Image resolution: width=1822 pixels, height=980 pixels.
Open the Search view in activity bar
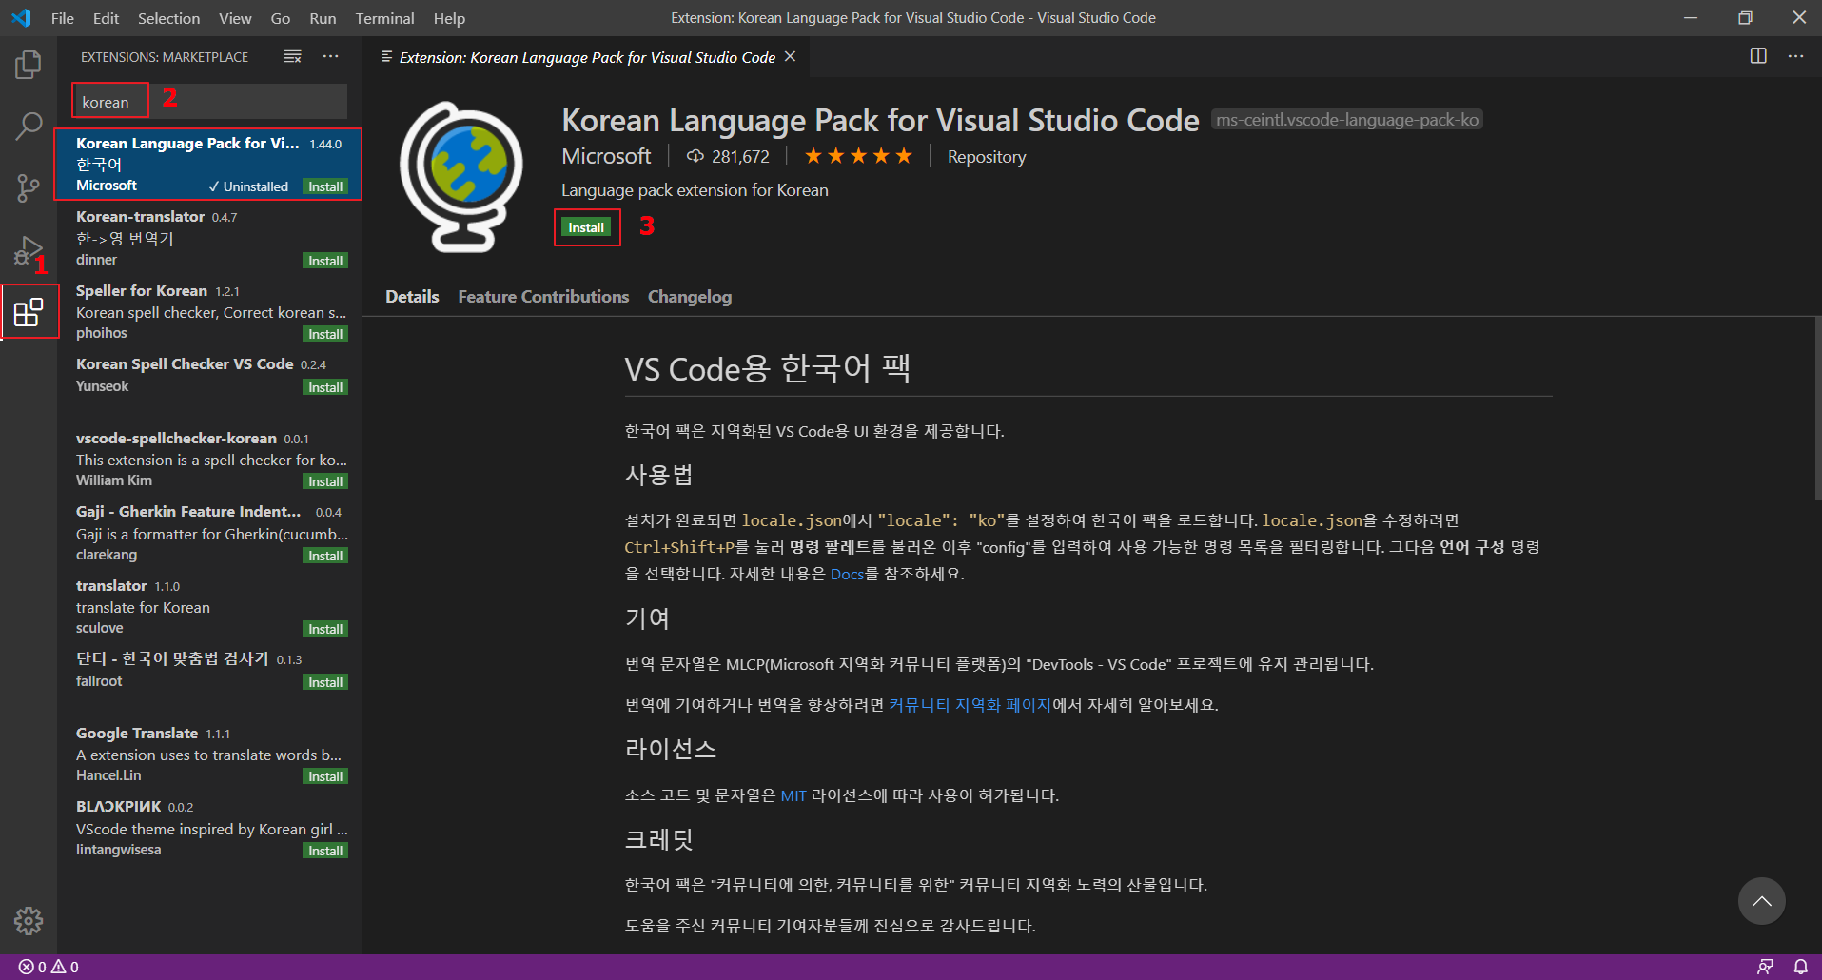29,126
